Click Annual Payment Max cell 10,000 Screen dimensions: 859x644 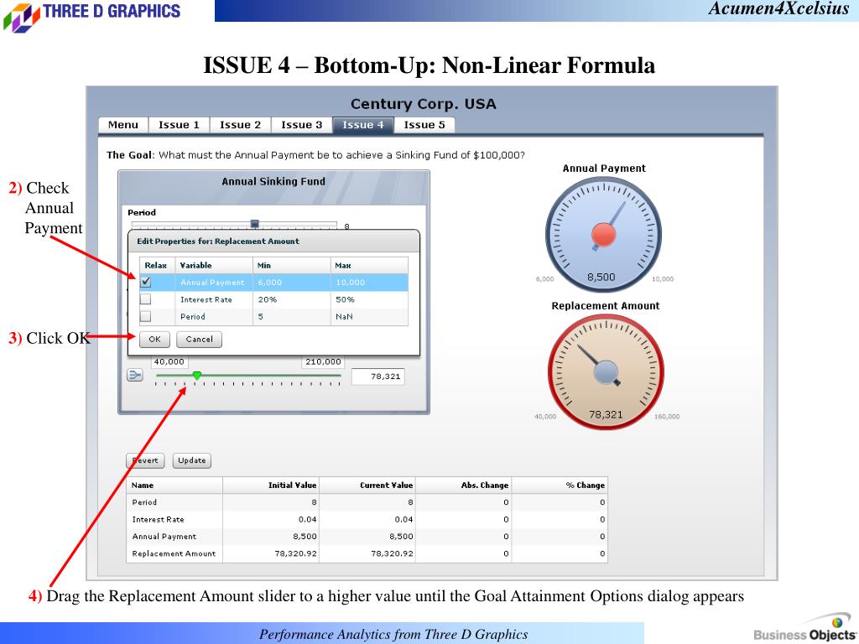[x=369, y=282]
